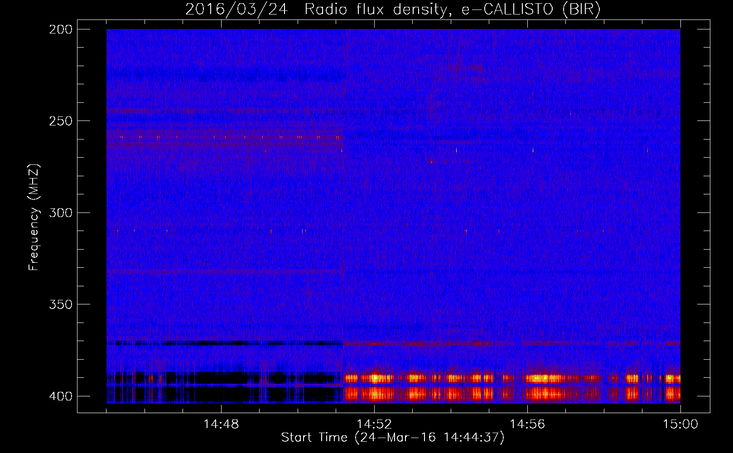Click the '300' frequency tick label
Image resolution: width=733 pixels, height=453 pixels.
coord(60,212)
